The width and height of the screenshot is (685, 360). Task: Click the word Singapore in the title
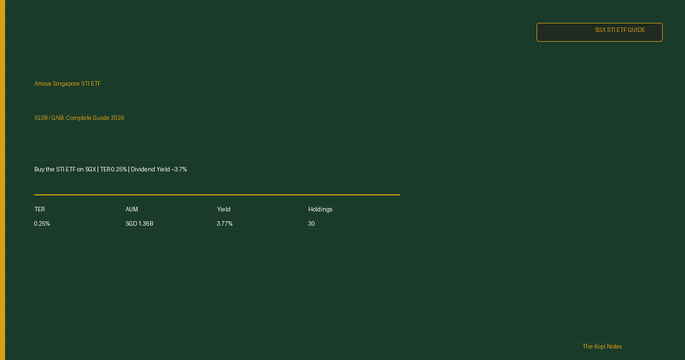[x=66, y=84]
